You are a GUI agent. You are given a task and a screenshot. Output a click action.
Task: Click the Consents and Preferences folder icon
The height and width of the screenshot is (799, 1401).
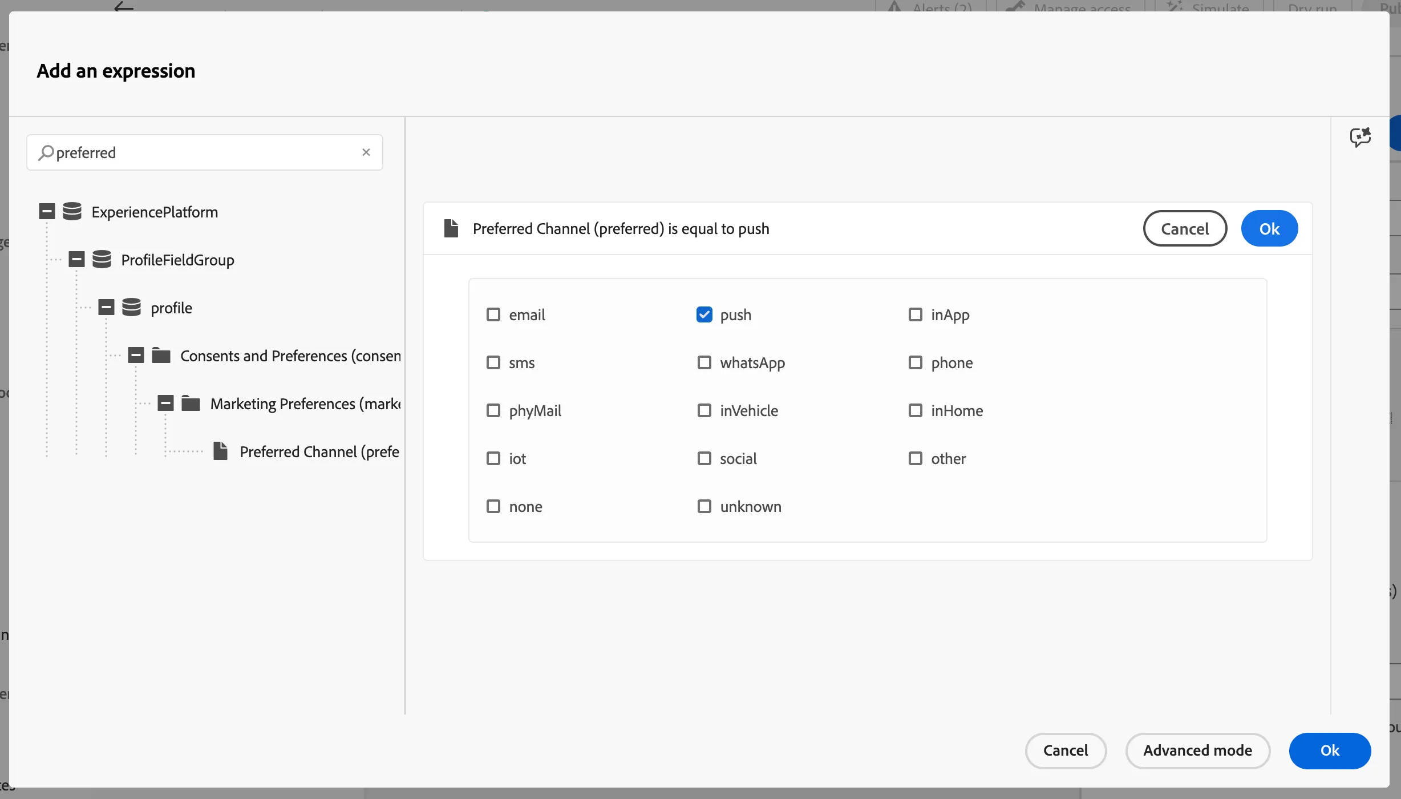(x=161, y=356)
